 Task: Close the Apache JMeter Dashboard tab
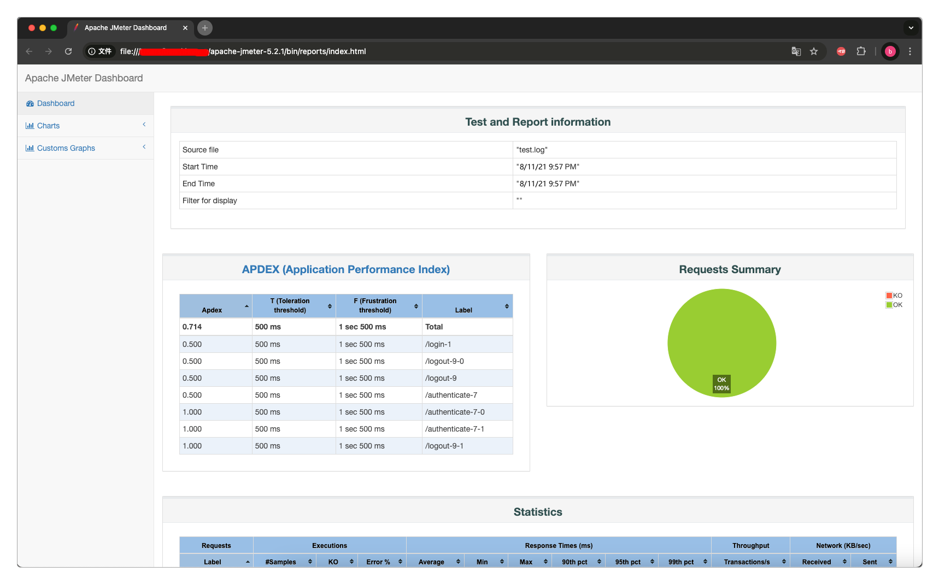point(185,28)
